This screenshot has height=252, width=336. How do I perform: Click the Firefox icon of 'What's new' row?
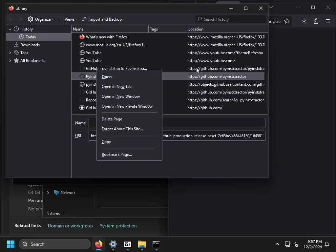pos(82,37)
